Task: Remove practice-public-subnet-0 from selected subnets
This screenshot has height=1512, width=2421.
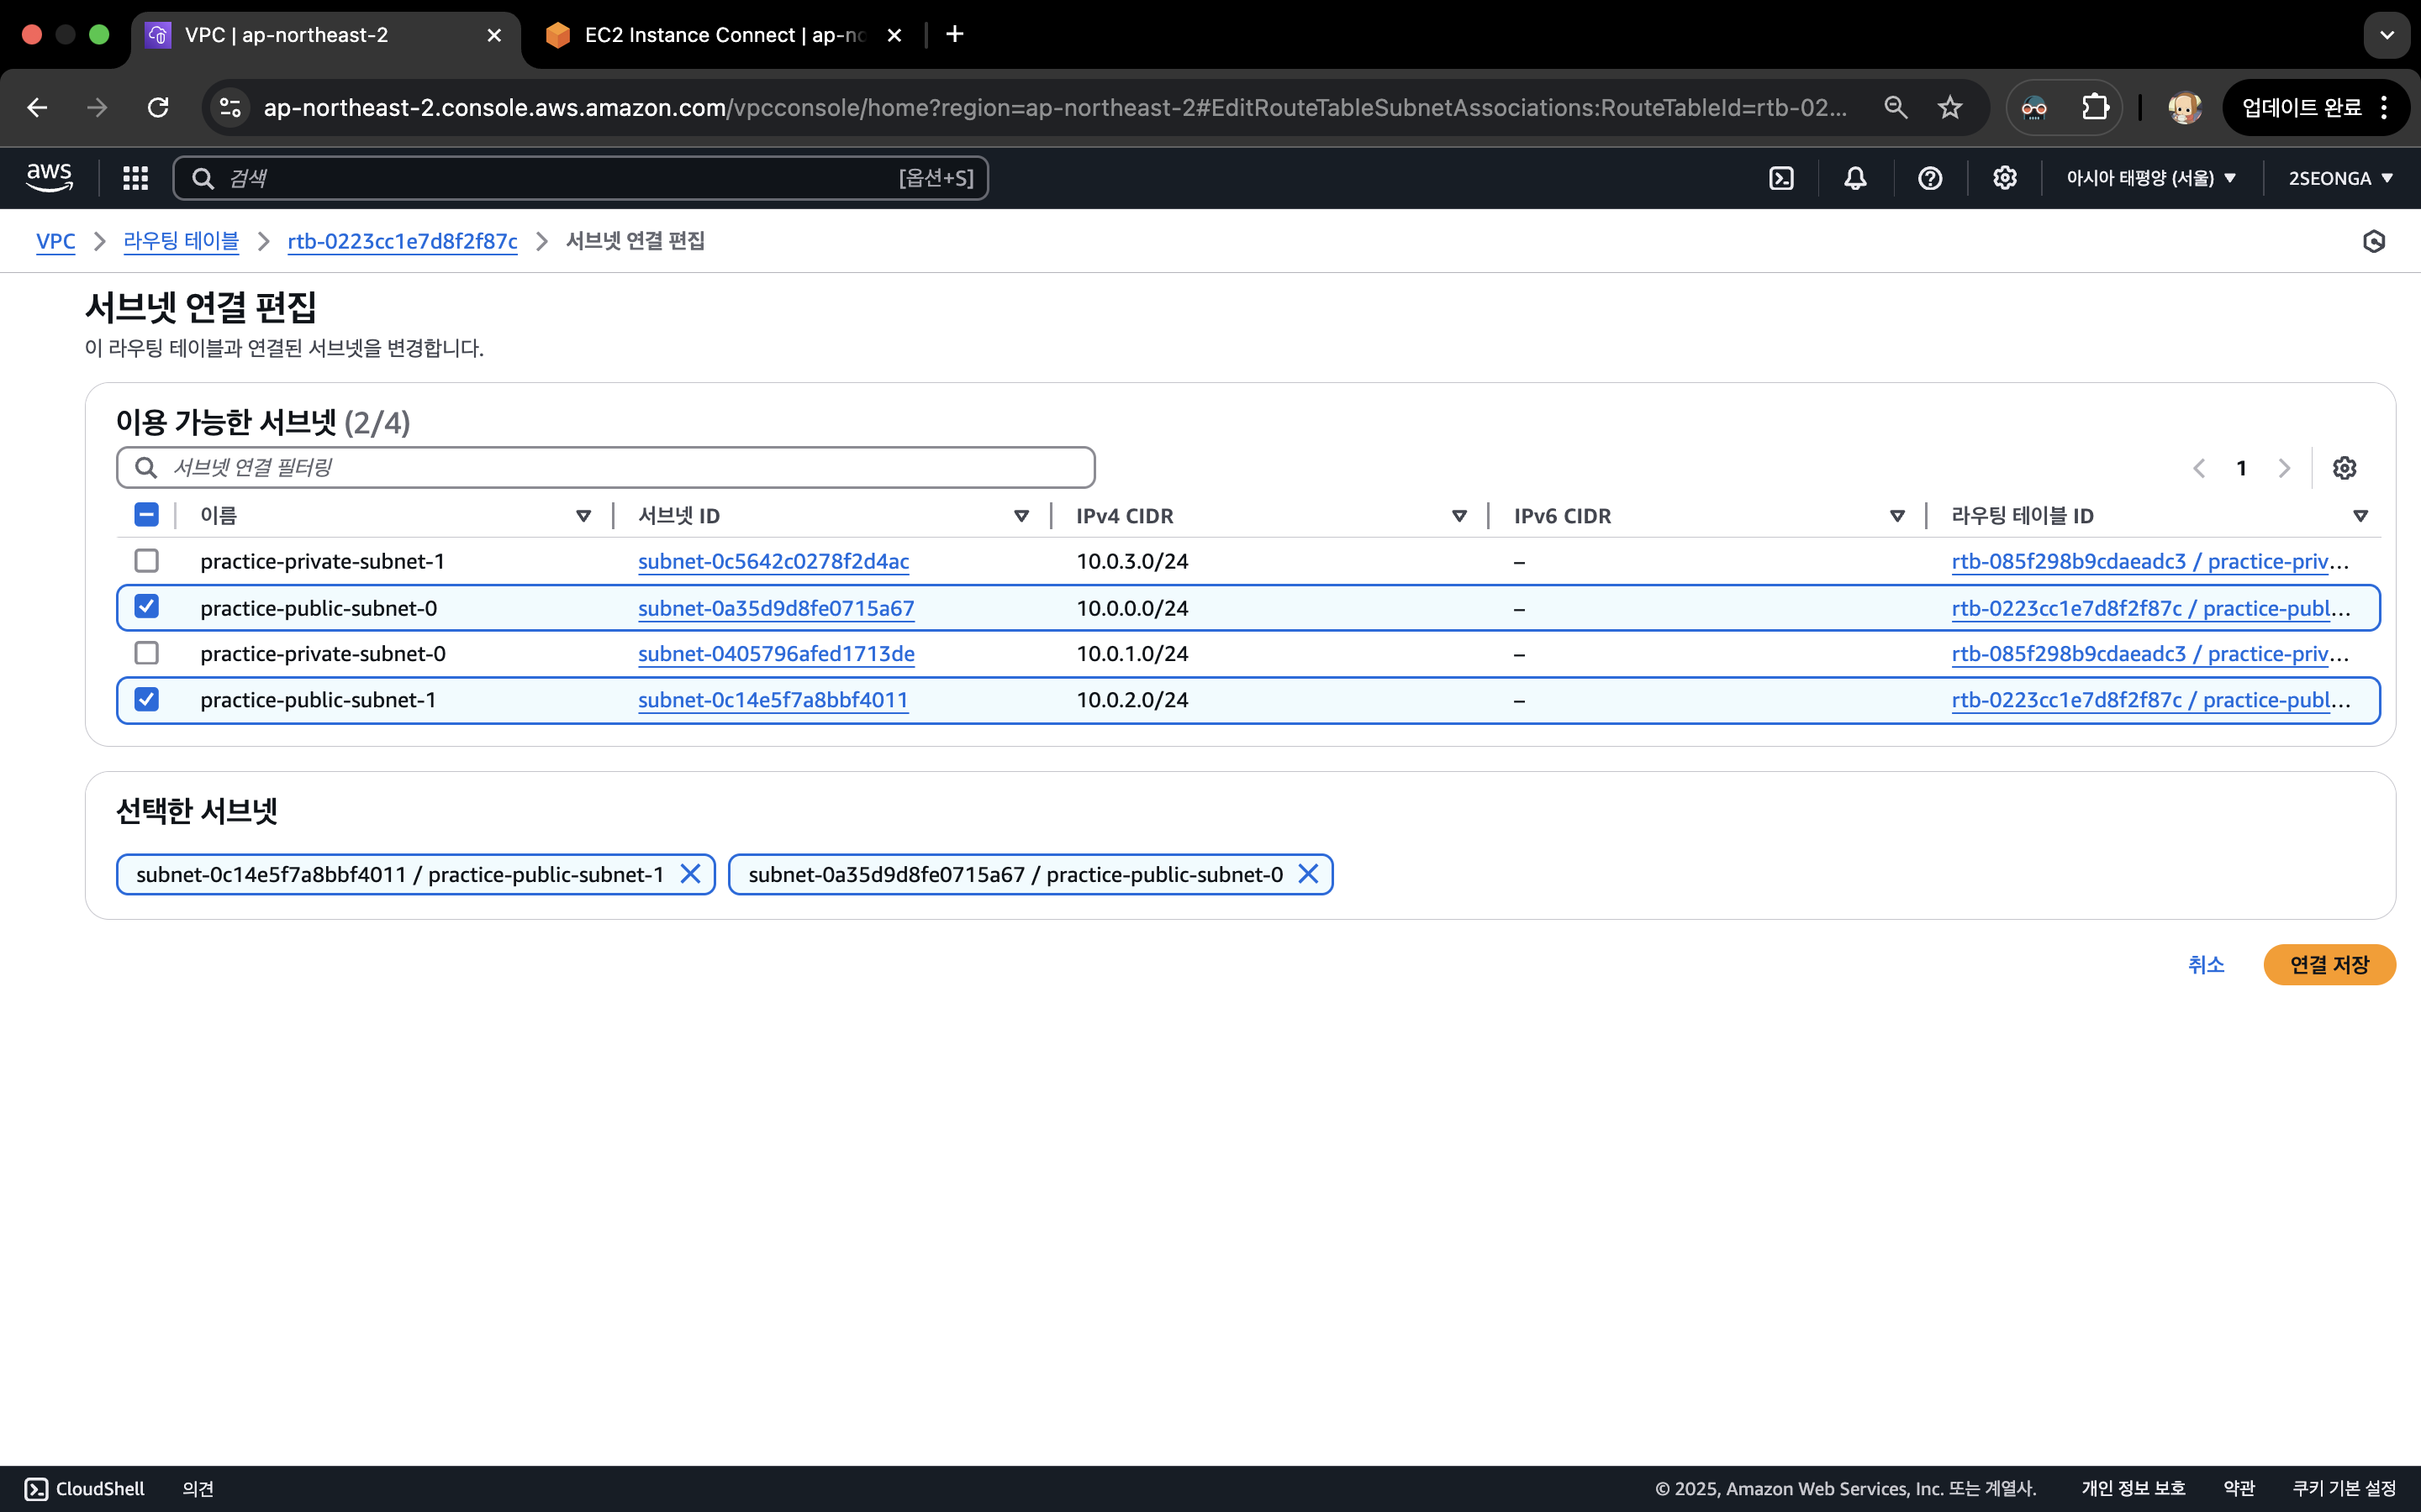Action: [x=1307, y=874]
